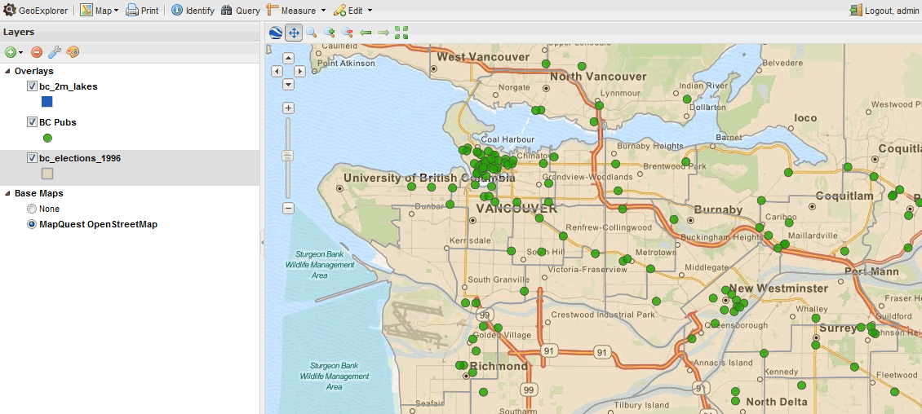Go to previous extent green left arrow
The height and width of the screenshot is (414, 922).
pos(366,33)
